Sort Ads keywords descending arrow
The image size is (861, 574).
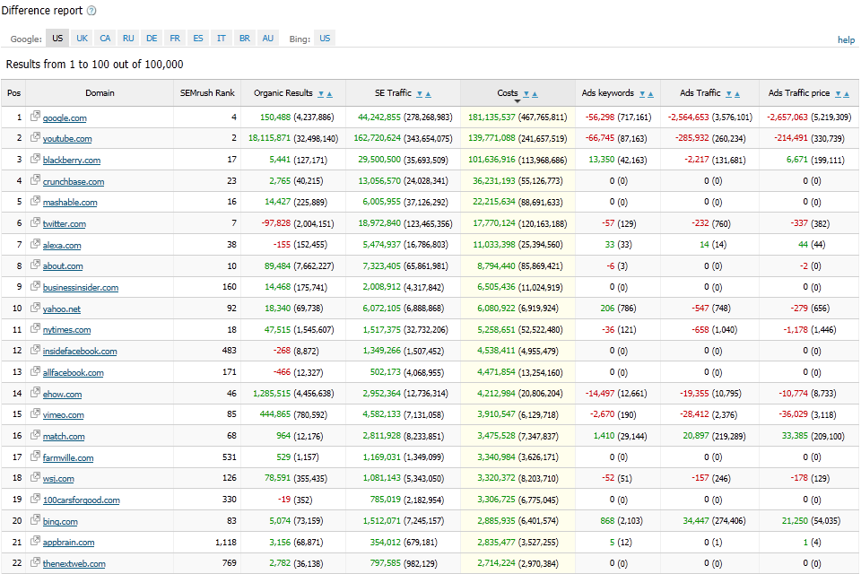coord(642,94)
